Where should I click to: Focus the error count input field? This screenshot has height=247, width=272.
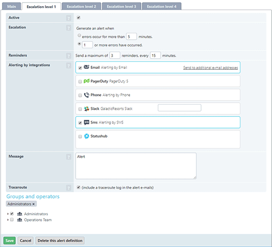pyautogui.click(x=87, y=45)
